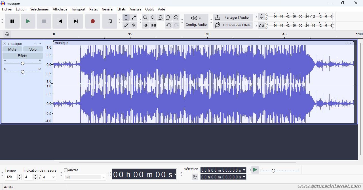This screenshot has height=190, width=363.
Task: Click the Undo arrow icon
Action: coord(168,25)
